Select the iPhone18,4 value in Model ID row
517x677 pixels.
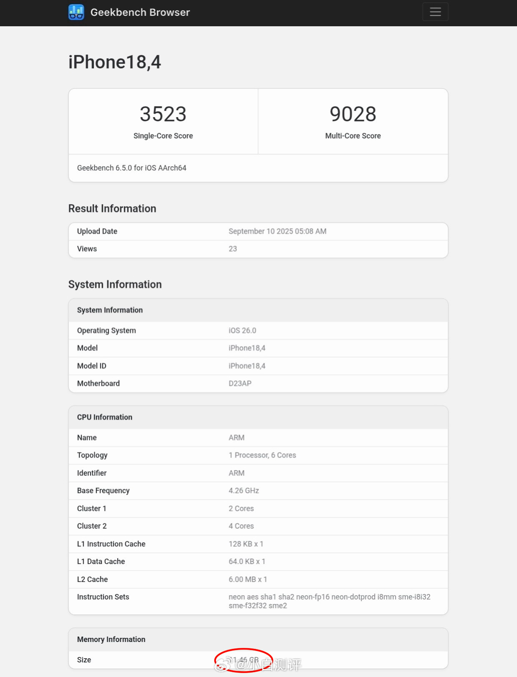click(x=247, y=366)
